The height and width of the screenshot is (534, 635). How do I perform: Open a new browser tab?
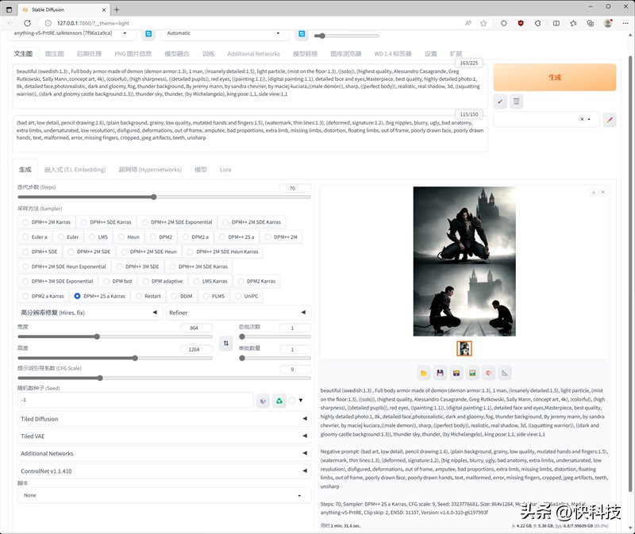point(117,10)
